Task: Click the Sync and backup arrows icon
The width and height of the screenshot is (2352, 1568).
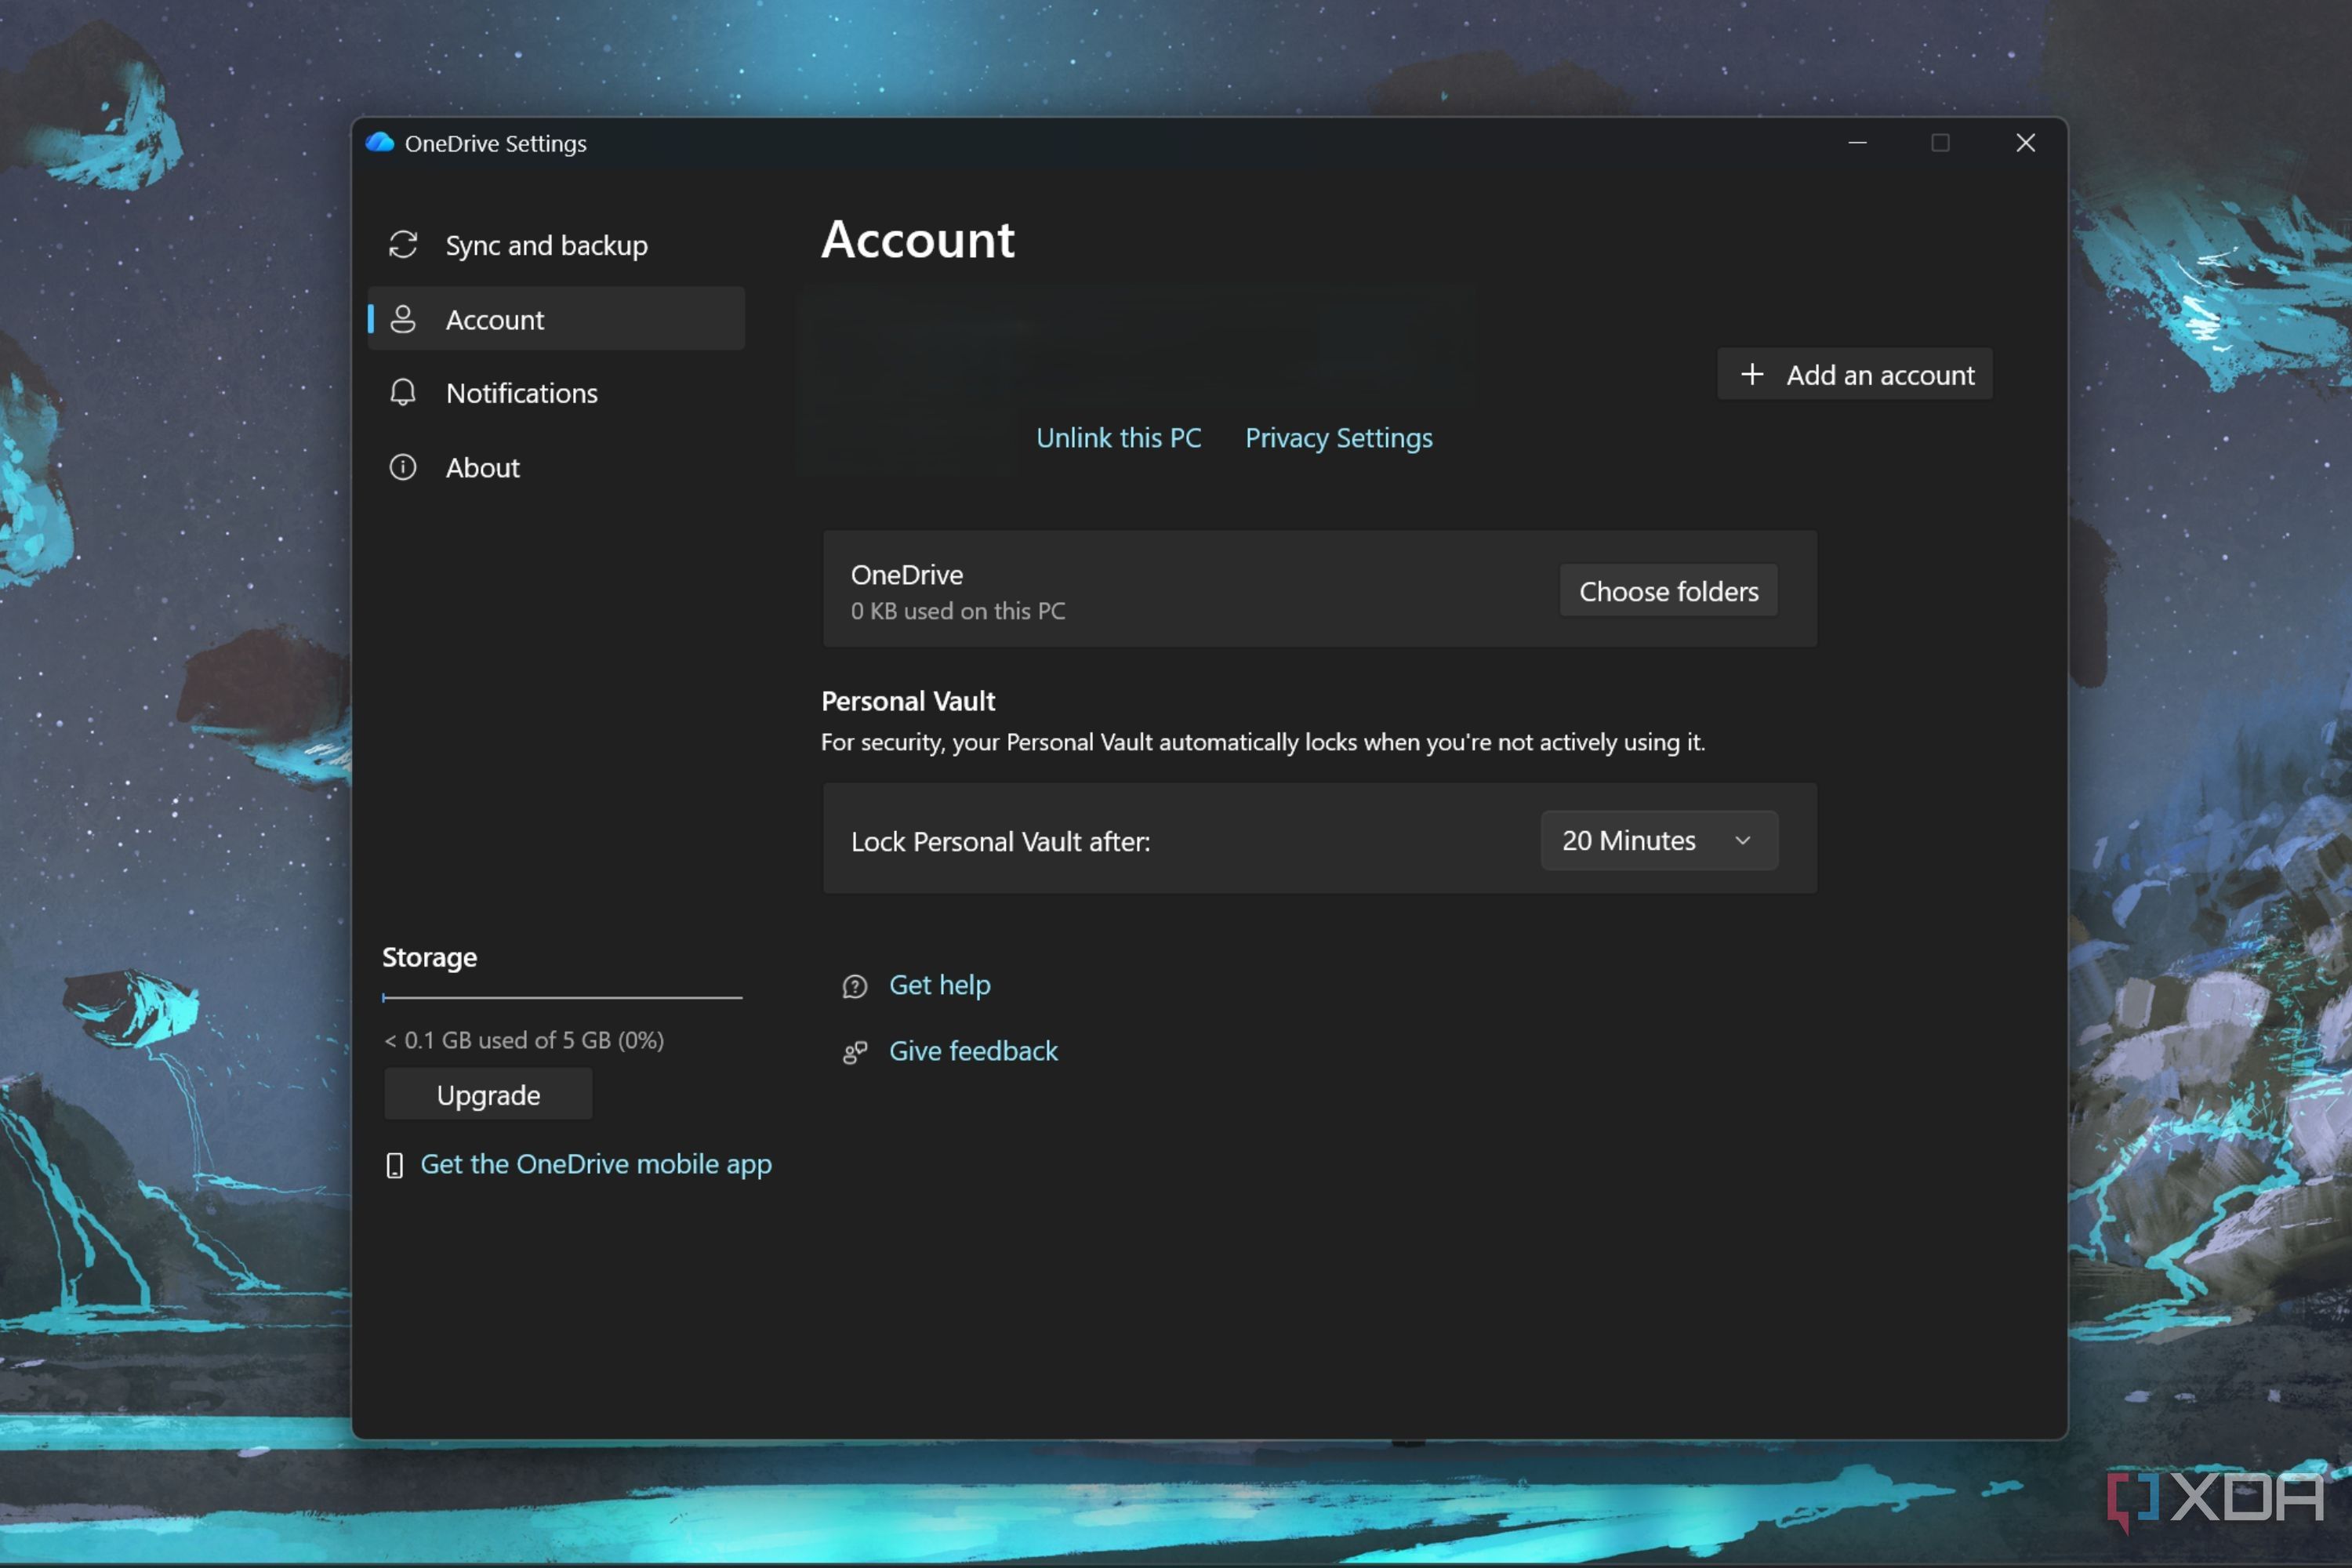Action: tap(403, 245)
